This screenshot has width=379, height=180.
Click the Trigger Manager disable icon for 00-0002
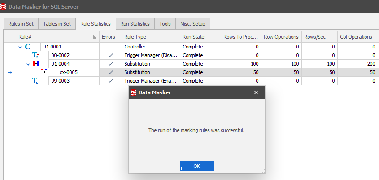[35, 55]
